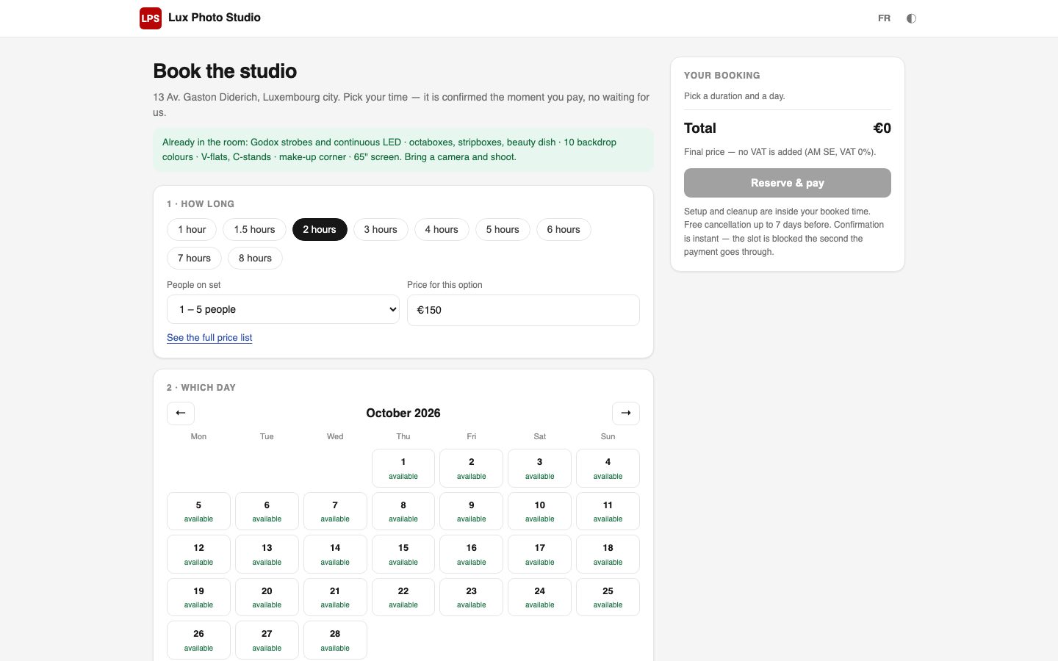
Task: Select the 1.5 hours duration
Action: pos(254,230)
